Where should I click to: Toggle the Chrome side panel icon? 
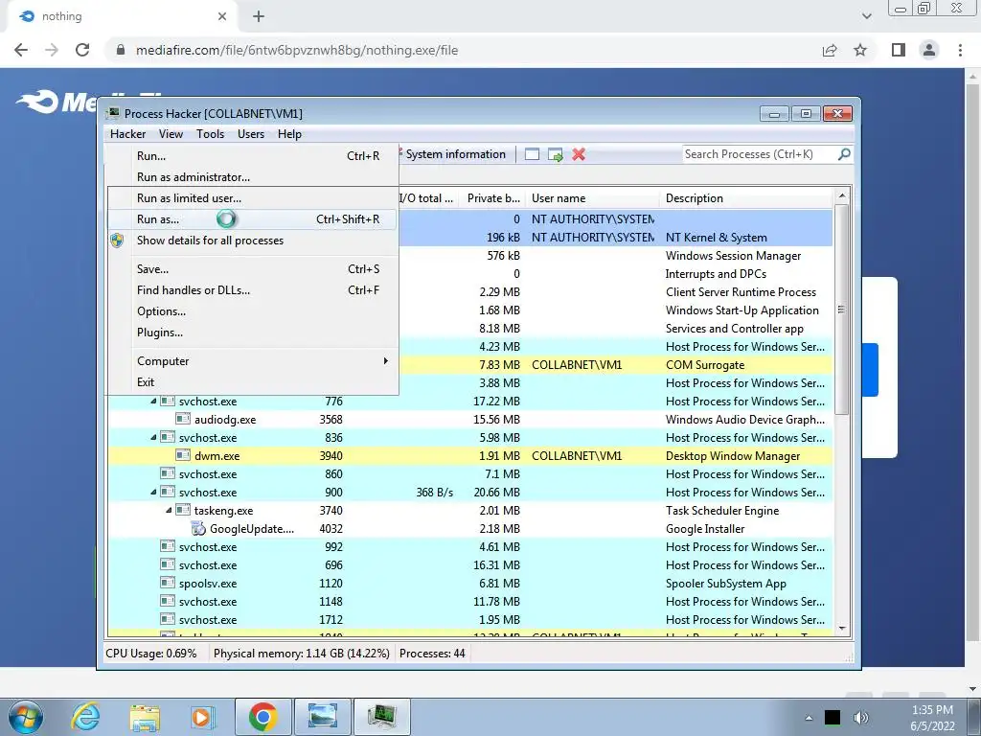(899, 50)
